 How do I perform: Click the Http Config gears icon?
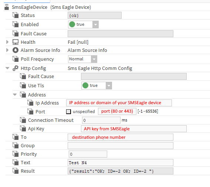tap(16, 68)
